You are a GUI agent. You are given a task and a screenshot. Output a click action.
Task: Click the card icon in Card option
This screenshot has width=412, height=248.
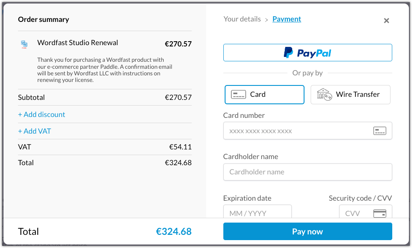[x=238, y=95]
